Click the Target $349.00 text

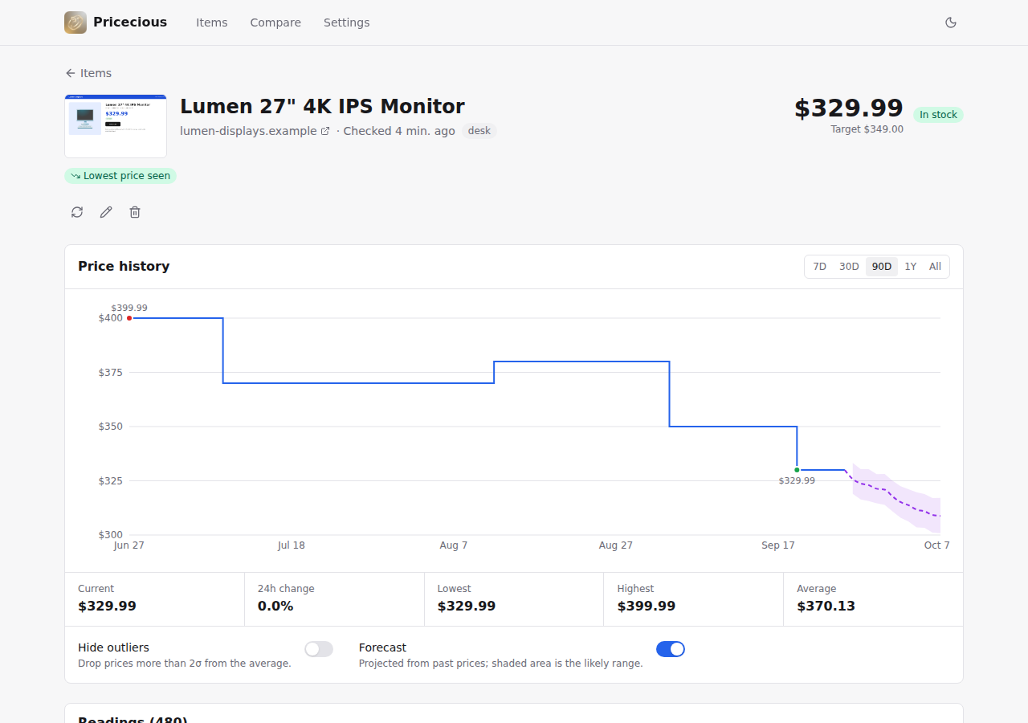click(867, 129)
